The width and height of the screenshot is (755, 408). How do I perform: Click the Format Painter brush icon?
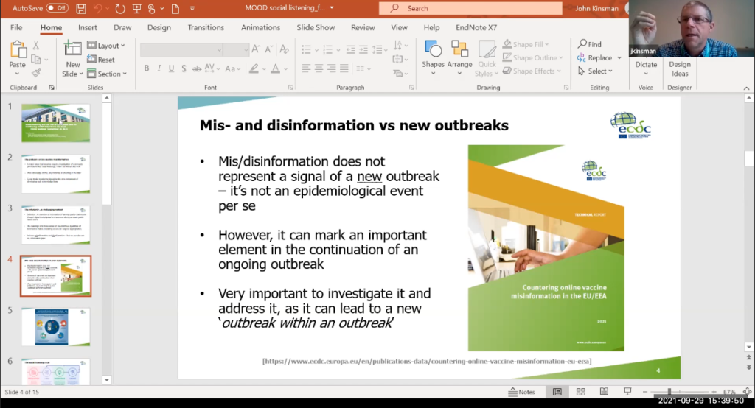35,71
